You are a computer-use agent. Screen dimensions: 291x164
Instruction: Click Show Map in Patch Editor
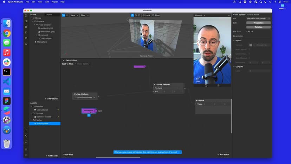[68, 154]
